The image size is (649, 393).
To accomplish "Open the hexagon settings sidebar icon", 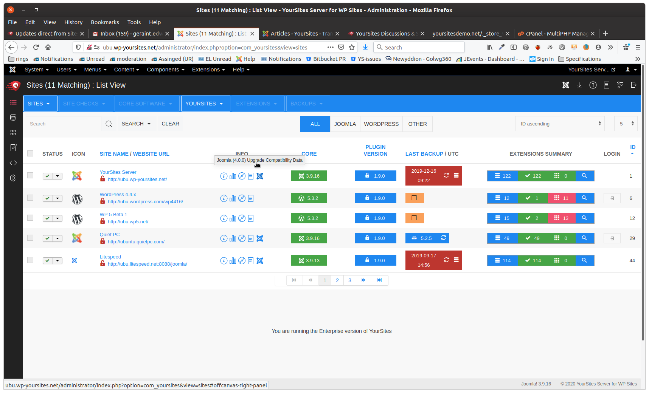I will click(13, 178).
